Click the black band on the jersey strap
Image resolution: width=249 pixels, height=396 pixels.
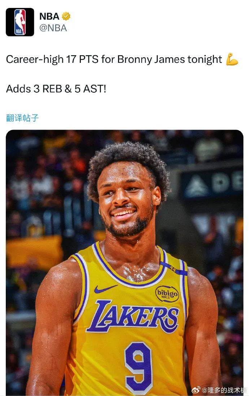coord(173,269)
